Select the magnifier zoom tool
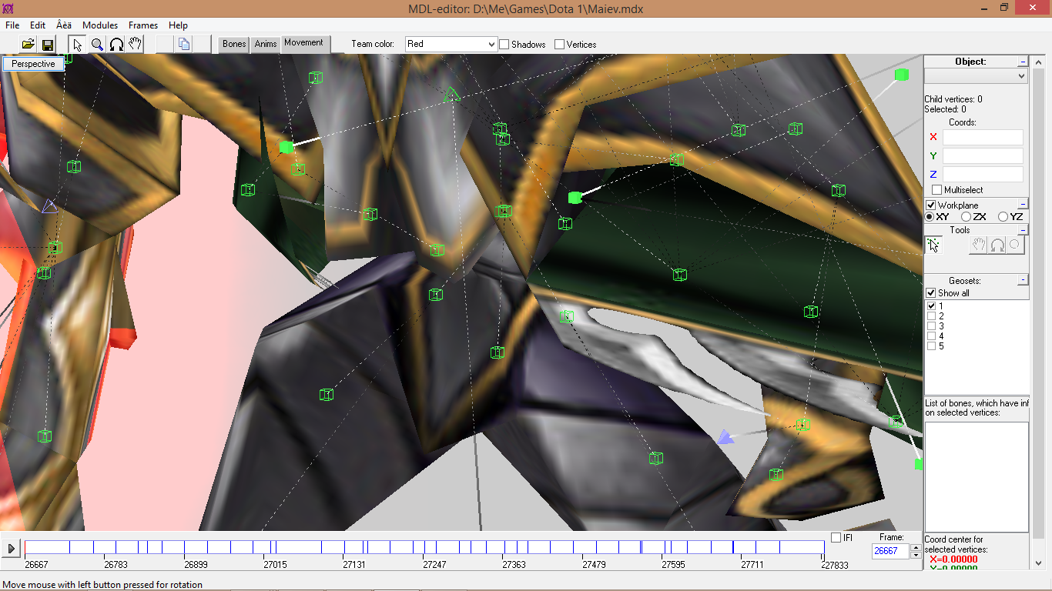This screenshot has height=591, width=1052. [x=97, y=45]
